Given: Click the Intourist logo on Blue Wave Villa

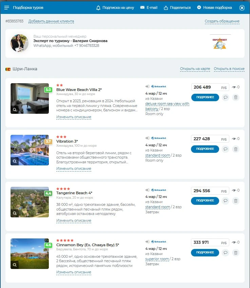Looking at the screenshot, I should click(x=159, y=86).
